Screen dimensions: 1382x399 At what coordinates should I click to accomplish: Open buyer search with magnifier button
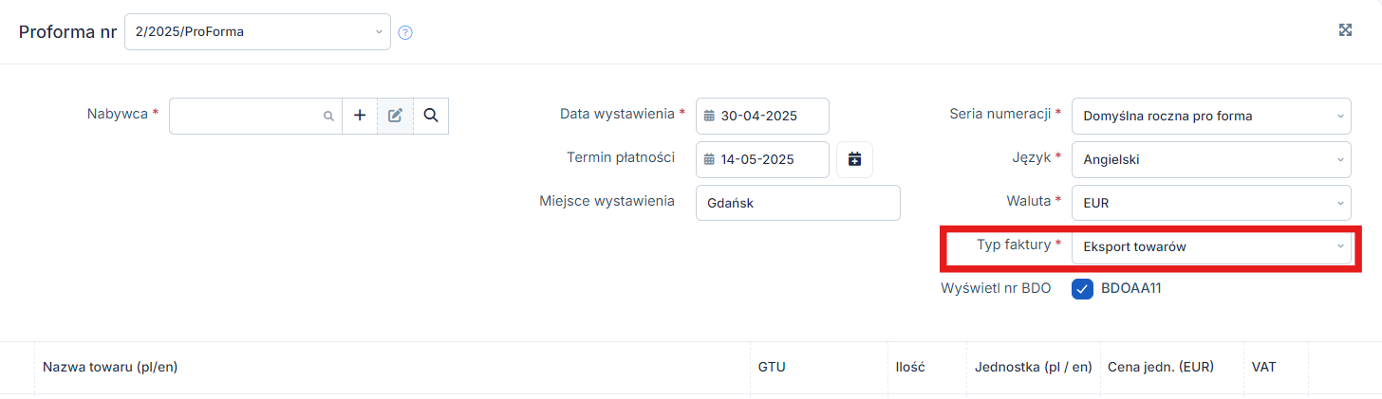tap(431, 116)
